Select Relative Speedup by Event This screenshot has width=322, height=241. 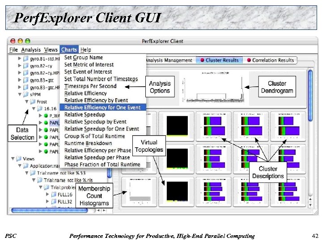point(103,122)
